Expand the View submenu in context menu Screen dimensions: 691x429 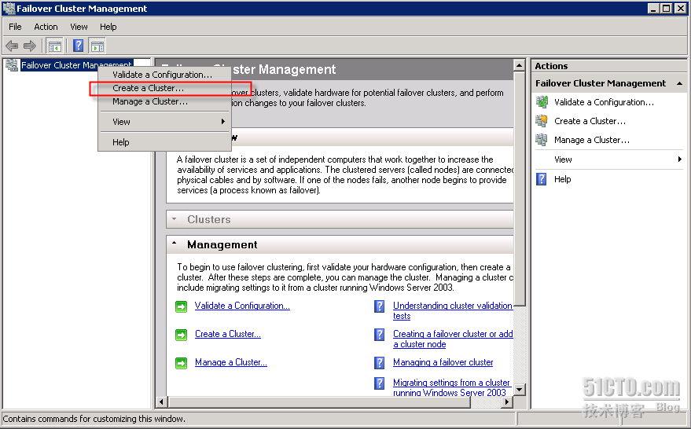165,122
